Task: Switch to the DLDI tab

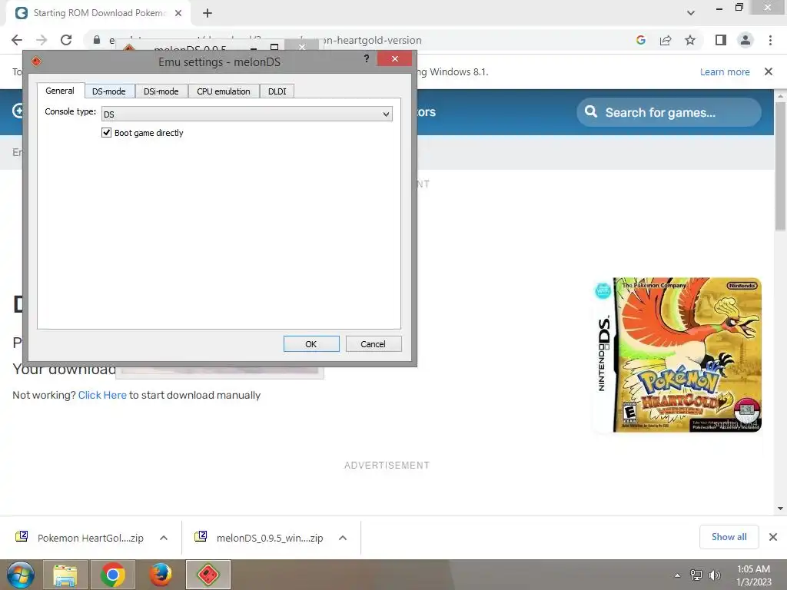Action: pos(277,91)
